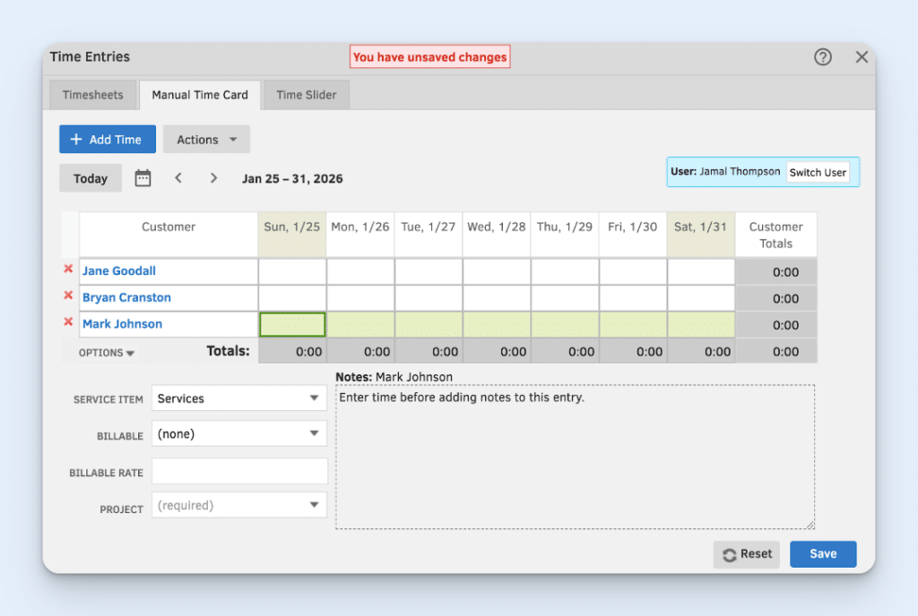Screen dimensions: 918x616
Task: Click the calendar icon to pick a date
Action: (x=143, y=177)
